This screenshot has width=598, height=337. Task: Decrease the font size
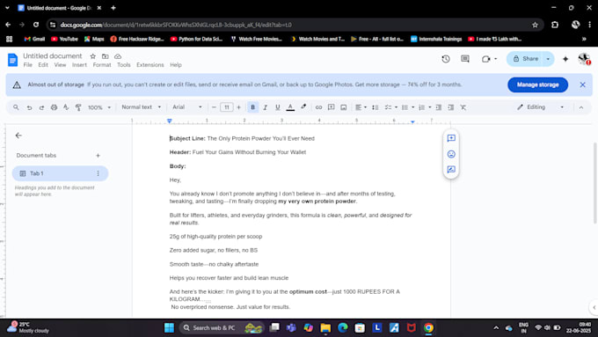coord(214,107)
